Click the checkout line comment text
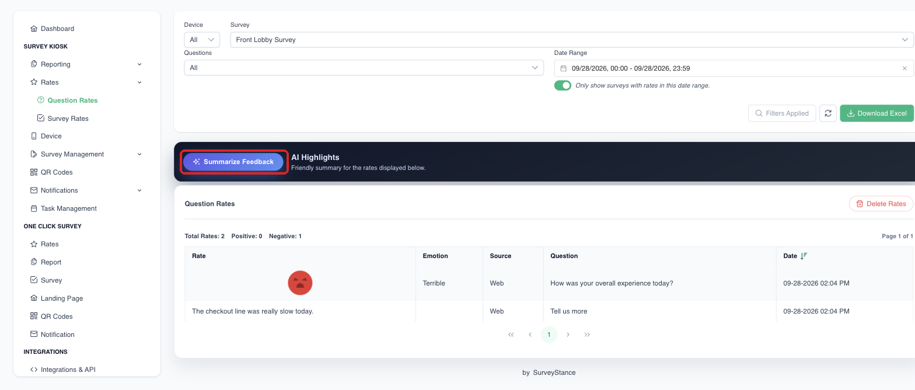This screenshot has width=915, height=390. coord(253,311)
